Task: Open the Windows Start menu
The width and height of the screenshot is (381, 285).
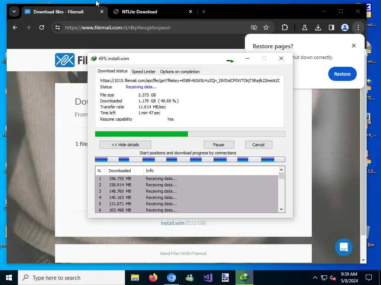Action: [9, 278]
